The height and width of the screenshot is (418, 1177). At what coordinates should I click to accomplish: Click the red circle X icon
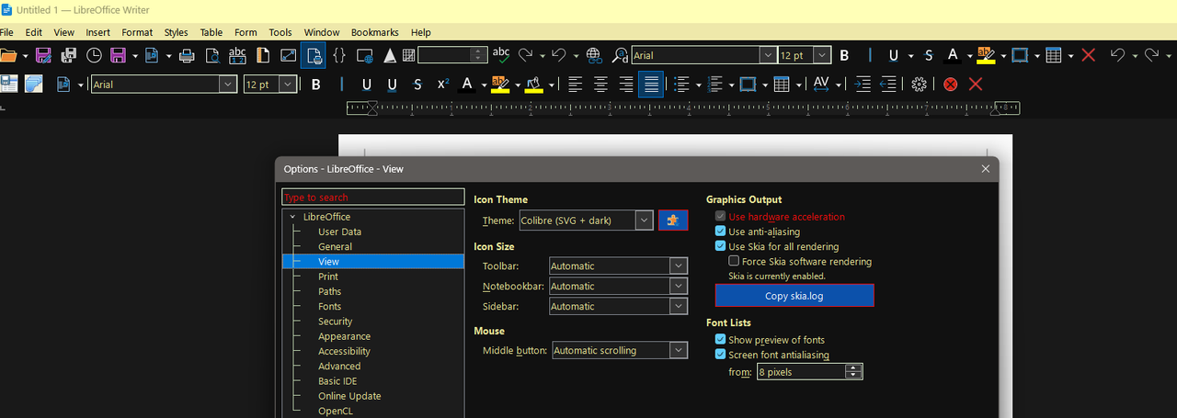tap(951, 85)
